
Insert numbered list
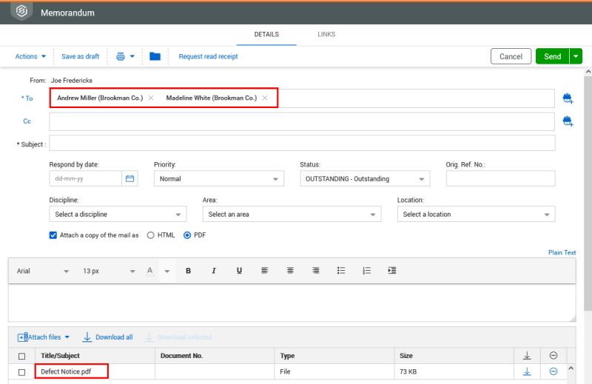click(366, 270)
